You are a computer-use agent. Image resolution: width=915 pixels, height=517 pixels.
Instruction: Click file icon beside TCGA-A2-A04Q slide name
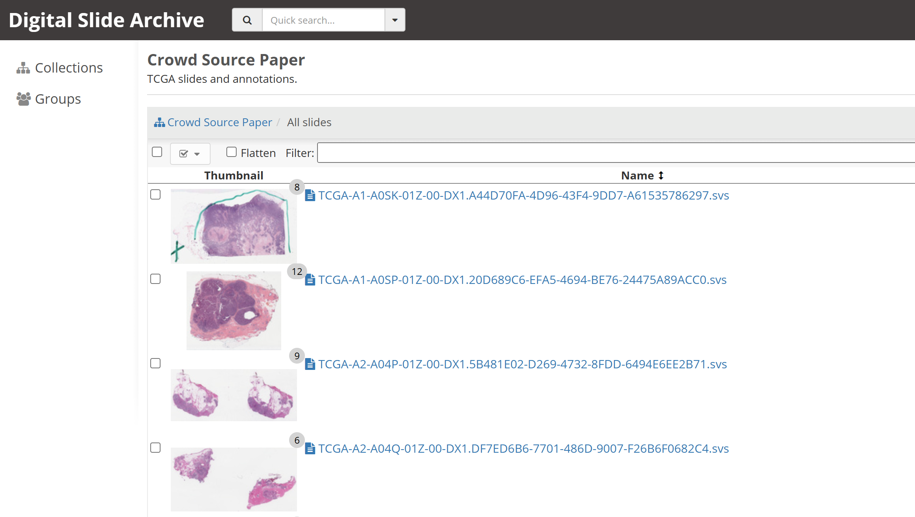coord(310,448)
